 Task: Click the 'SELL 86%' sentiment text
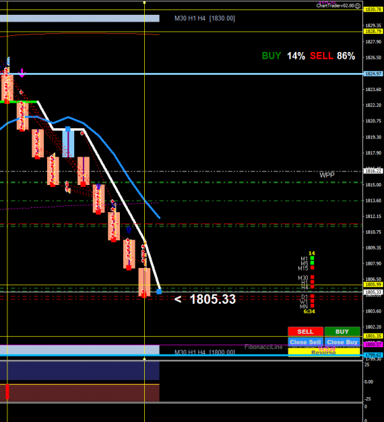332,56
